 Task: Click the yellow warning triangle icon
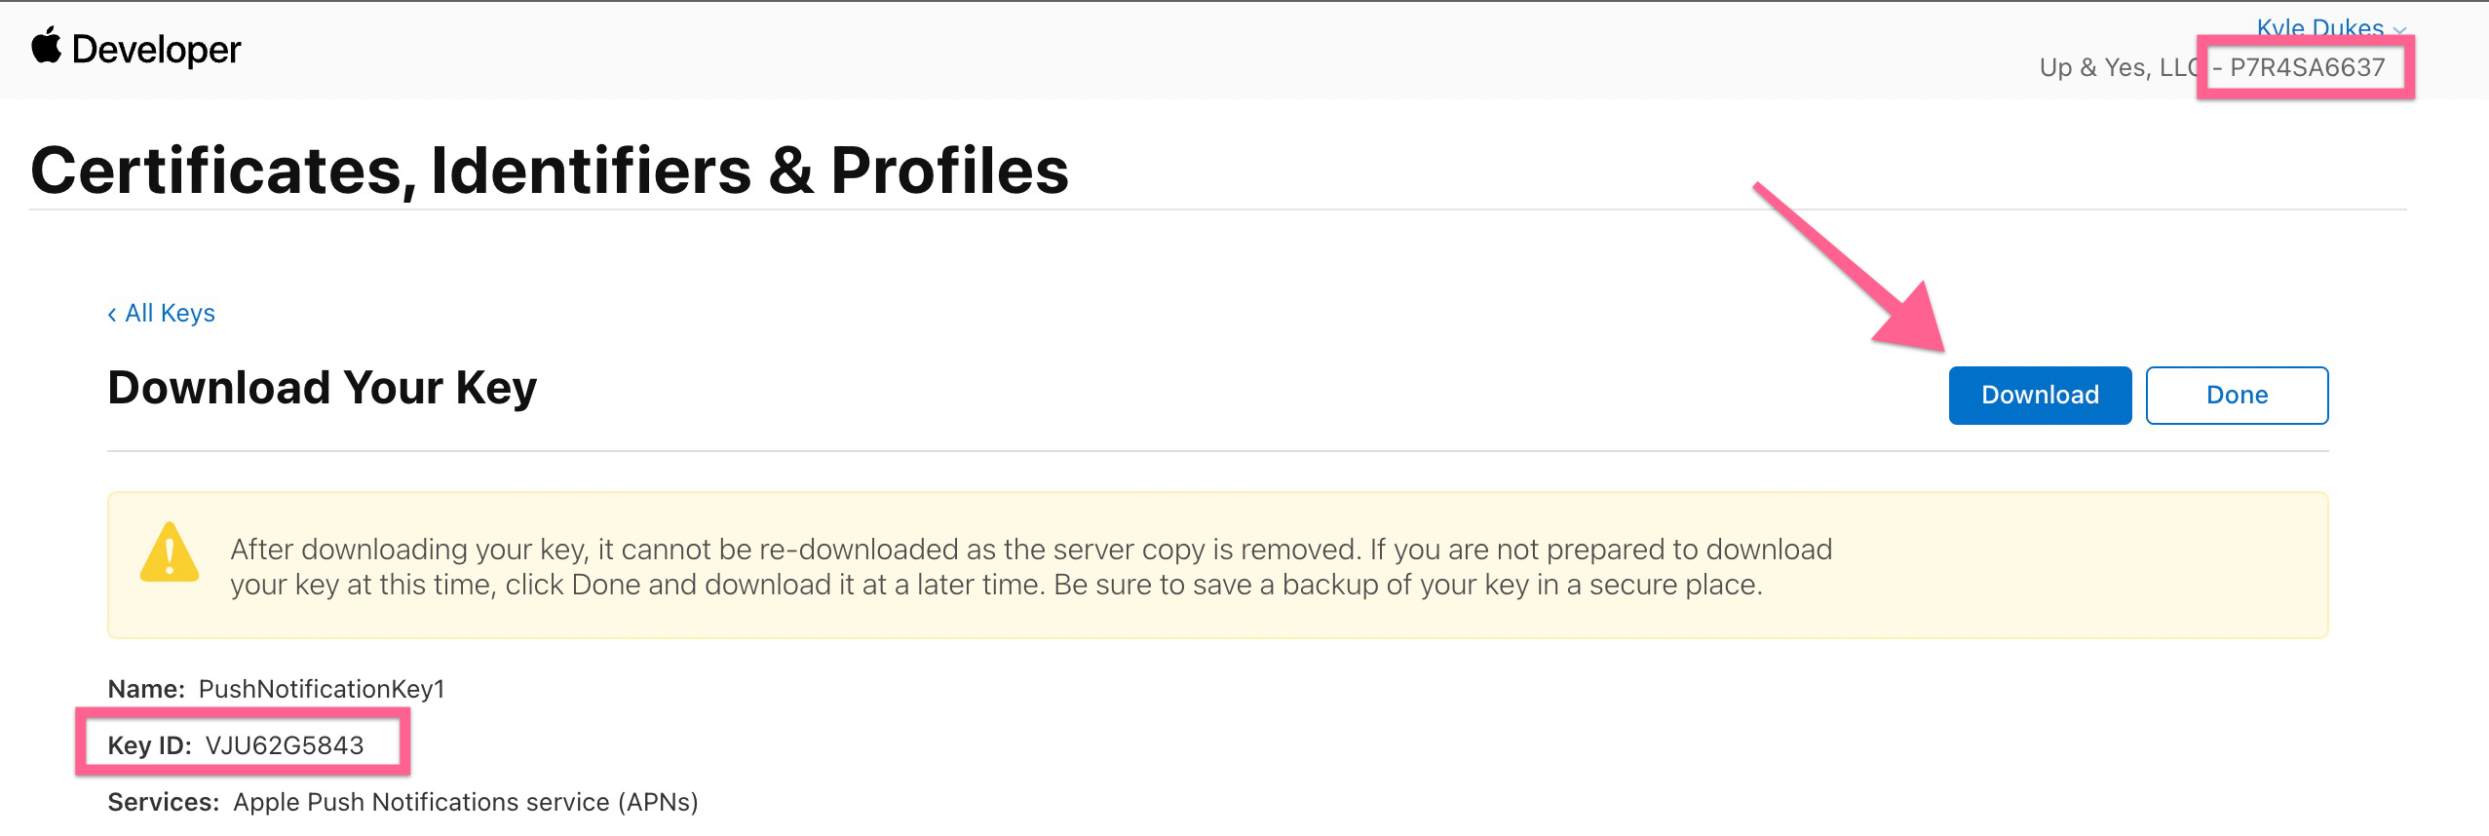[170, 553]
